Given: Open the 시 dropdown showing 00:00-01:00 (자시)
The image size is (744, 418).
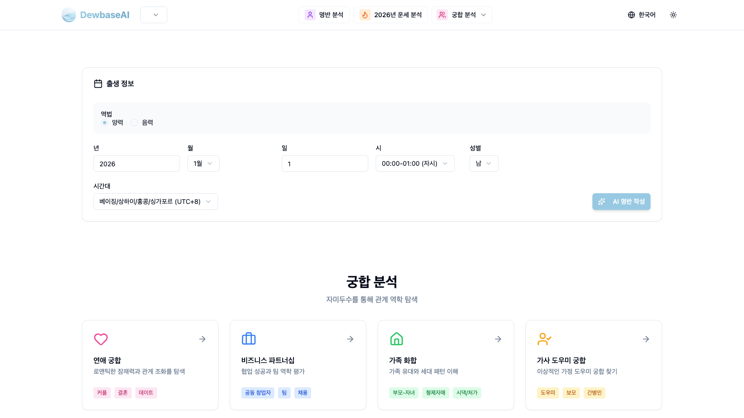Looking at the screenshot, I should [415, 163].
